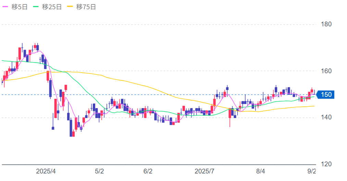Screen dimensions: 347x181
Task: Click the green line swatch beside 移25日
Action: click(x=37, y=7)
